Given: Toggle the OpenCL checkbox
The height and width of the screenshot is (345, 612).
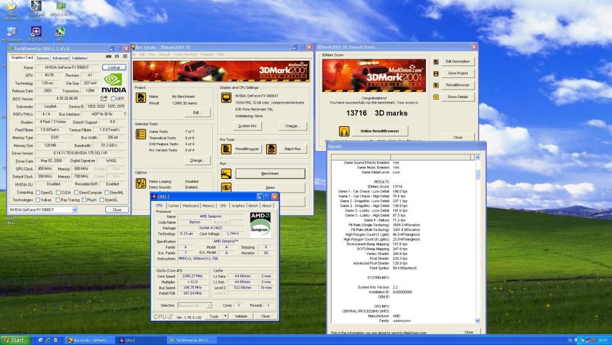Looking at the screenshot, I should [x=38, y=192].
